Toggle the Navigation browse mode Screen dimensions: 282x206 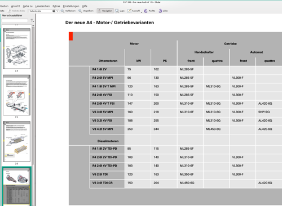105,11
